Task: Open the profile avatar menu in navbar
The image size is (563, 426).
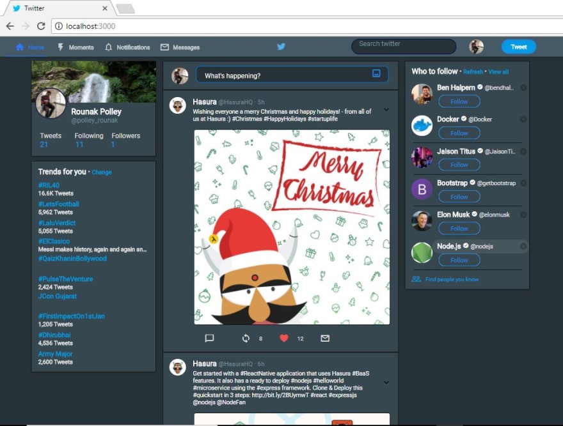Action: point(476,47)
